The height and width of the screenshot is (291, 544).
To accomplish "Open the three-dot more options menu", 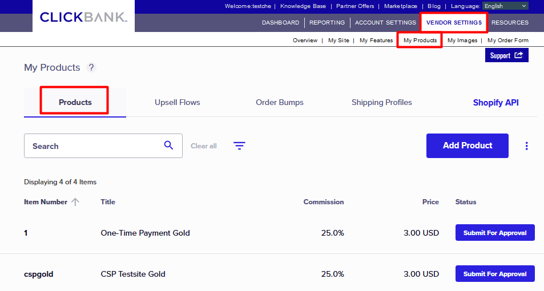I will coord(526,146).
